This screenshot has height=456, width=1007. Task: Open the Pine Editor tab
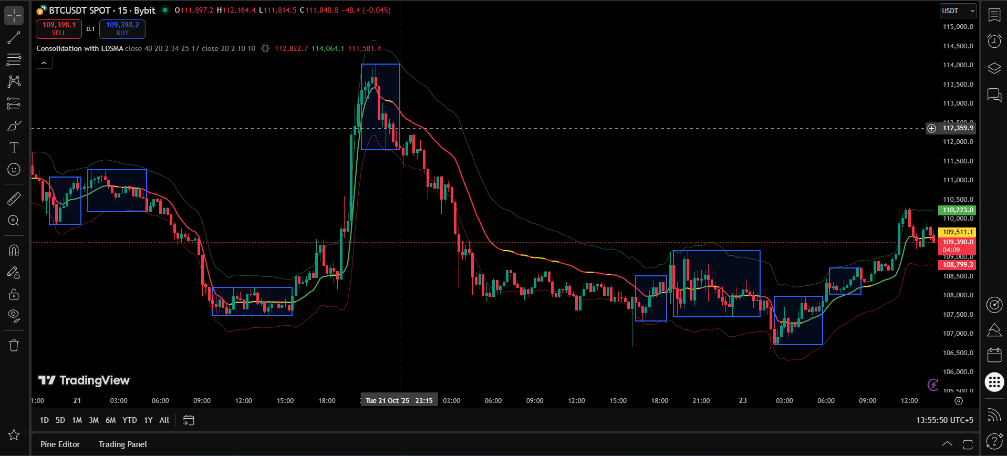click(60, 444)
